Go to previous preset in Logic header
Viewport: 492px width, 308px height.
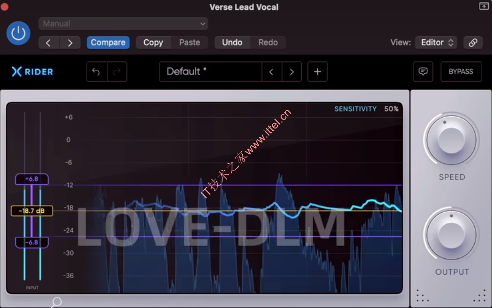48,43
